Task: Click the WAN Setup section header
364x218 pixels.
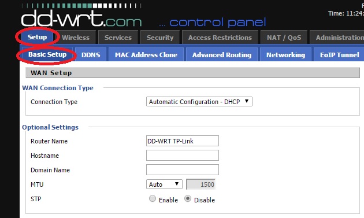Action: (x=192, y=73)
